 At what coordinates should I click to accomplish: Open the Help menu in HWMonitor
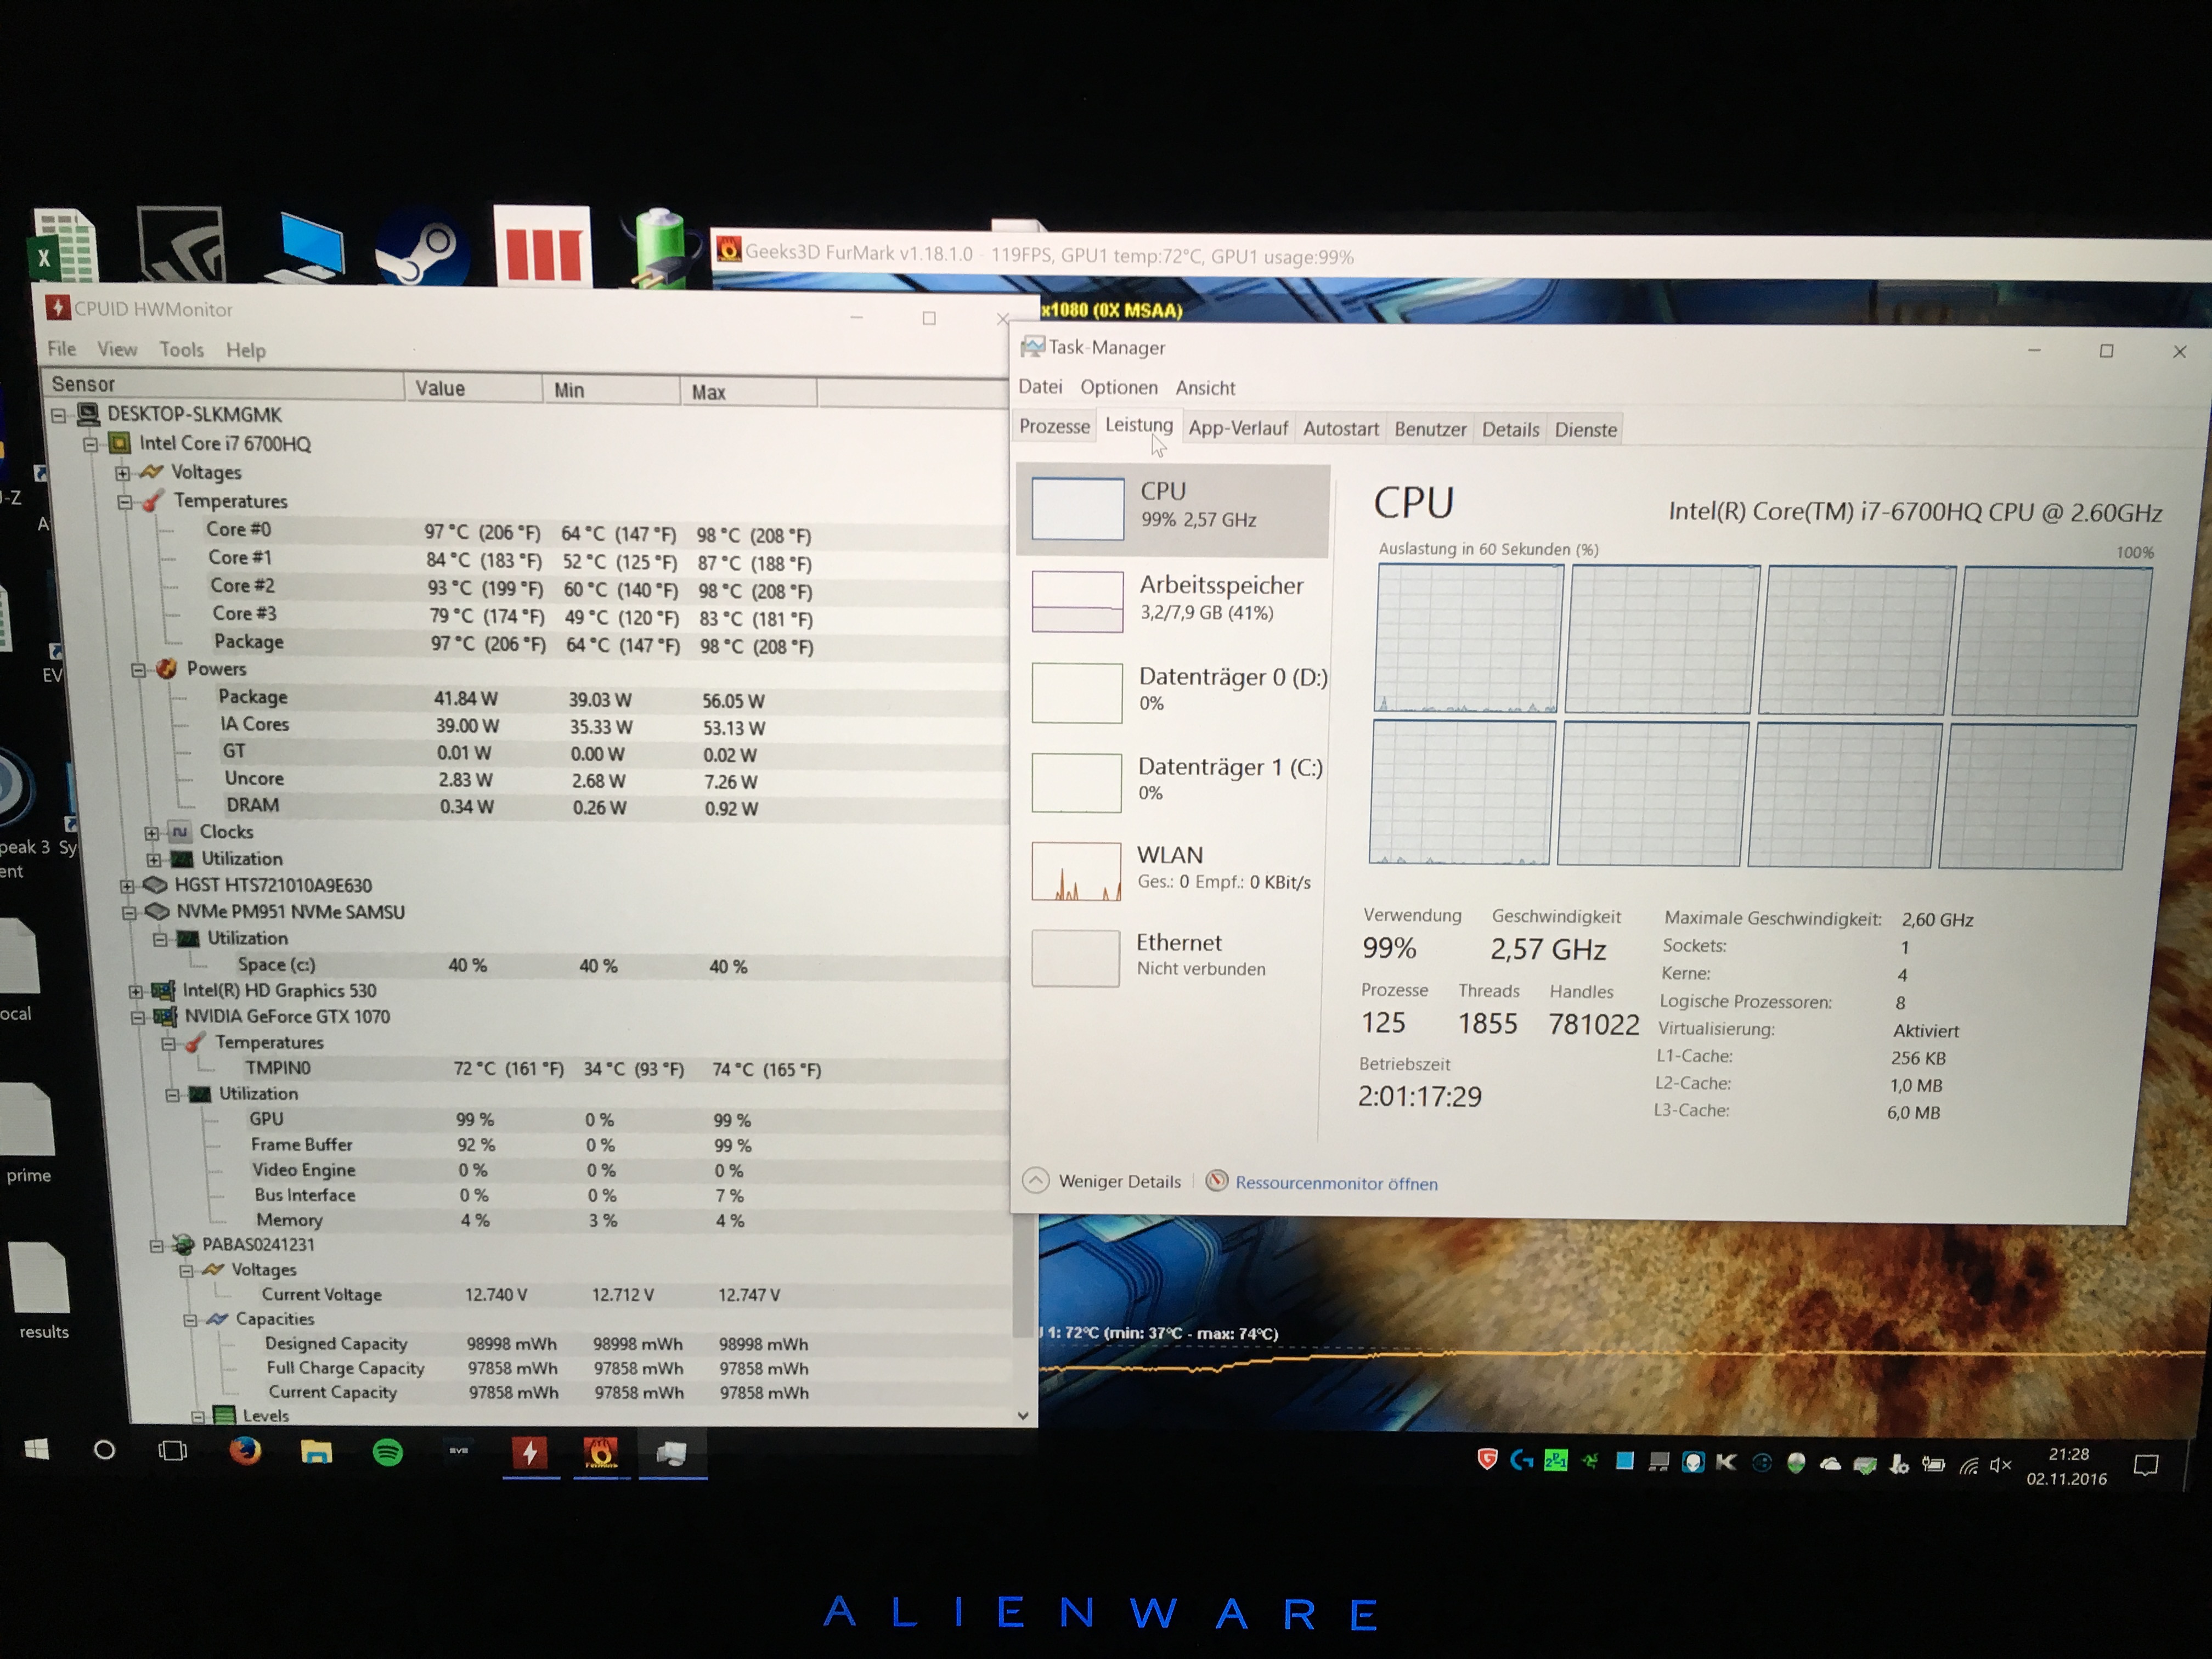(x=246, y=350)
